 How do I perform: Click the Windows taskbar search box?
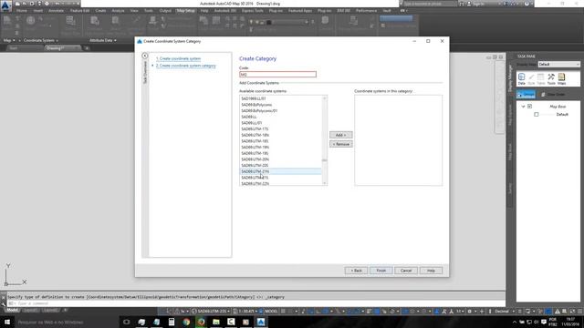[67, 322]
